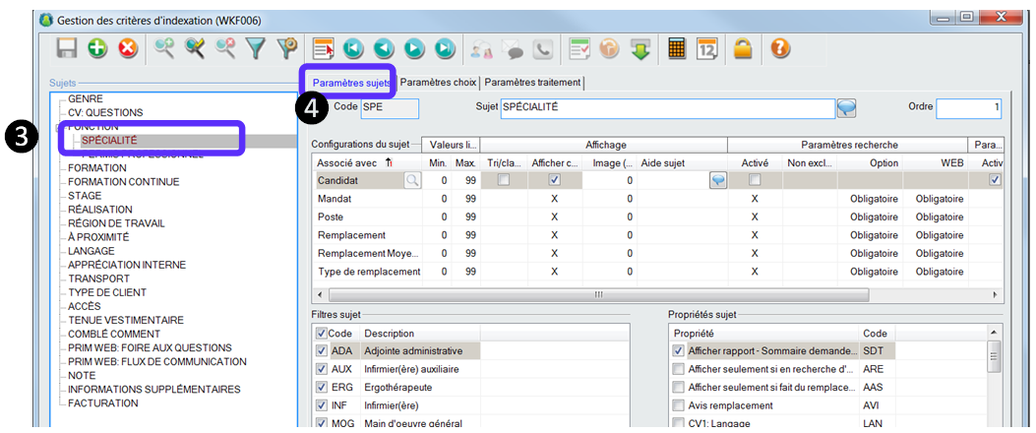This screenshot has height=433, width=1036.
Task: Click the red delete icon
Action: tap(128, 48)
